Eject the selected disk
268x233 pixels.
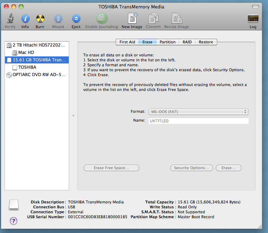(x=76, y=18)
